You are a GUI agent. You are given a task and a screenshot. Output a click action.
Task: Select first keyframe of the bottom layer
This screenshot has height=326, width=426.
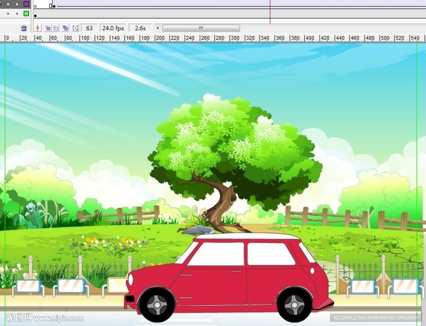[x=35, y=15]
